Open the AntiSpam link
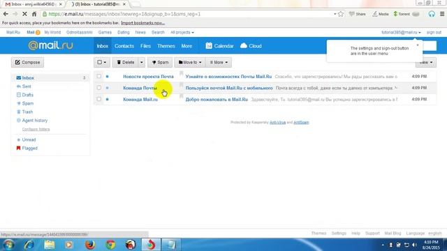 coord(301,123)
